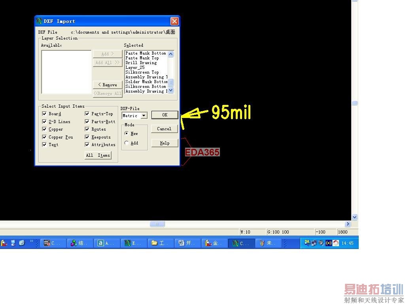
Task: Expand the quick launch chevron
Action: [32, 241]
